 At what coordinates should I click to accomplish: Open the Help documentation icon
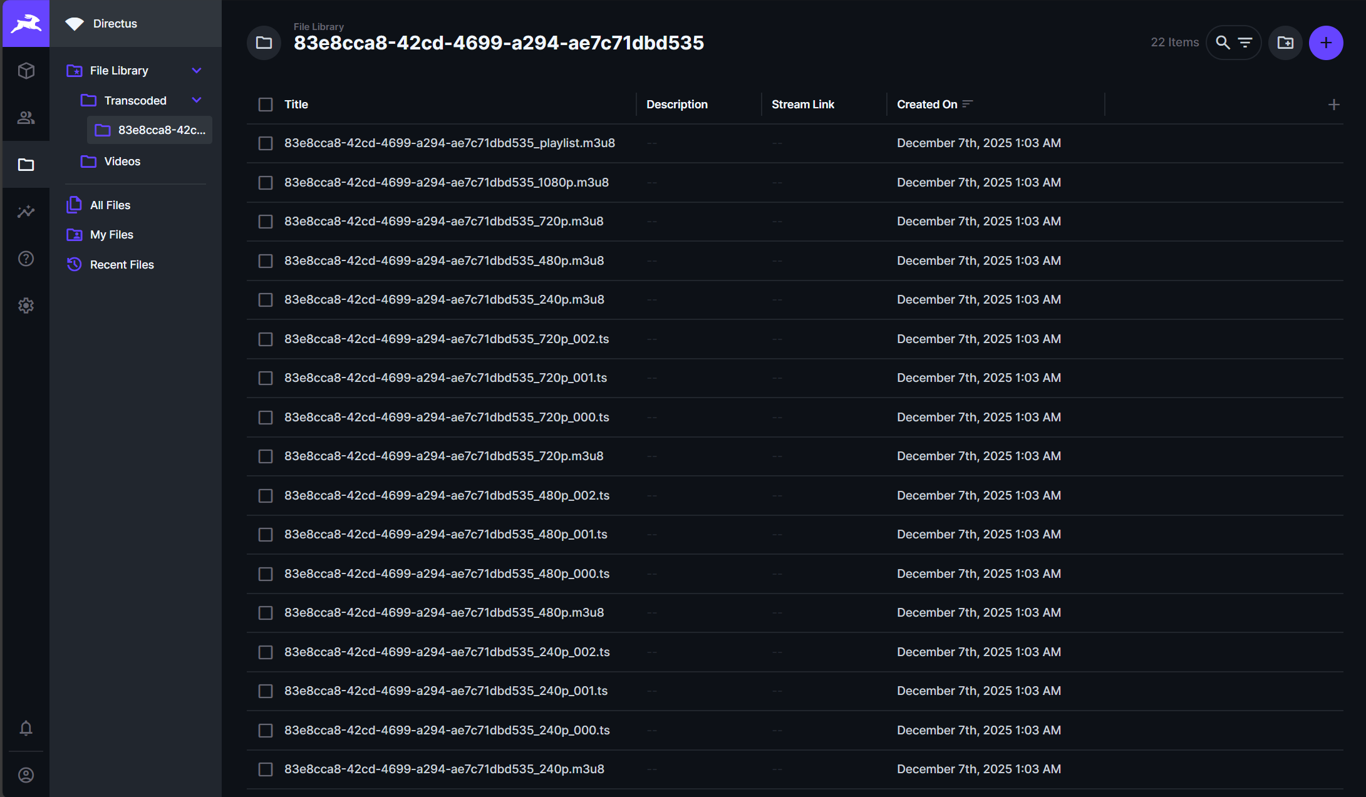(x=26, y=259)
